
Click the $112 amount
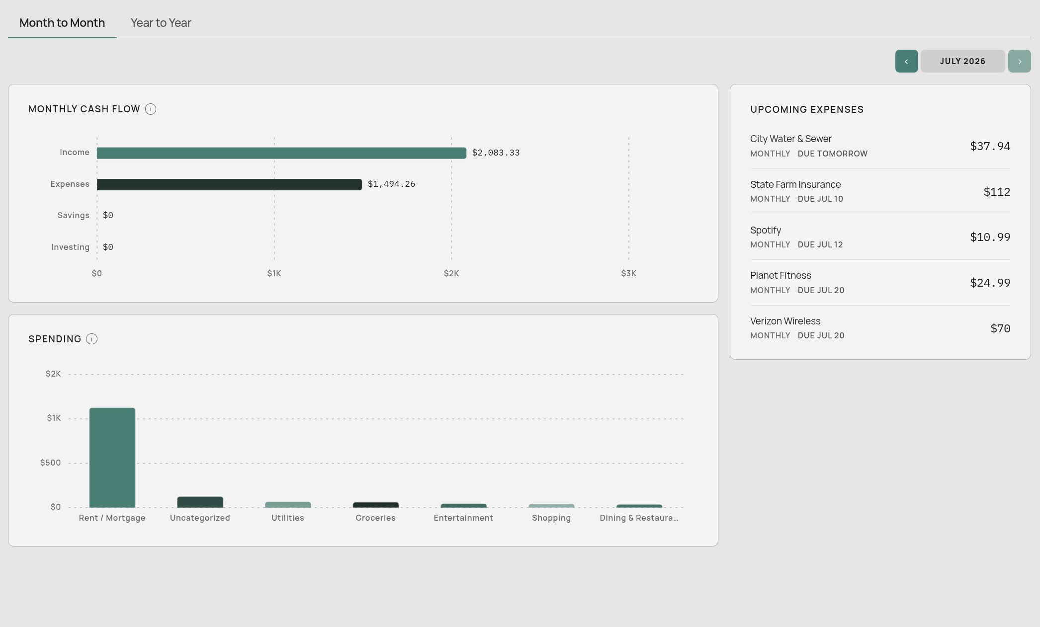[x=997, y=192]
